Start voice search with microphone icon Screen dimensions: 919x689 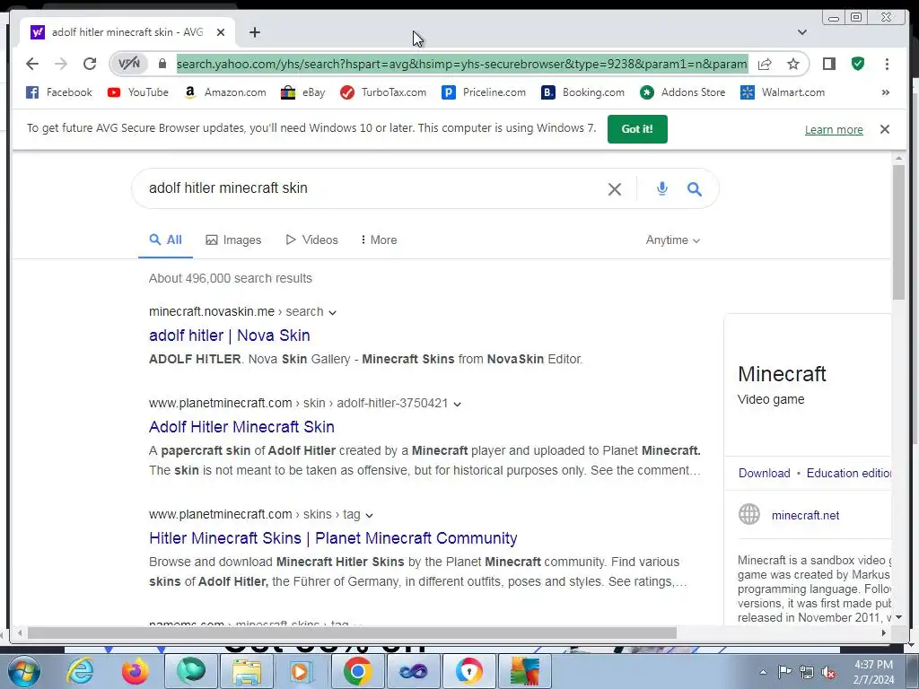pyautogui.click(x=661, y=188)
